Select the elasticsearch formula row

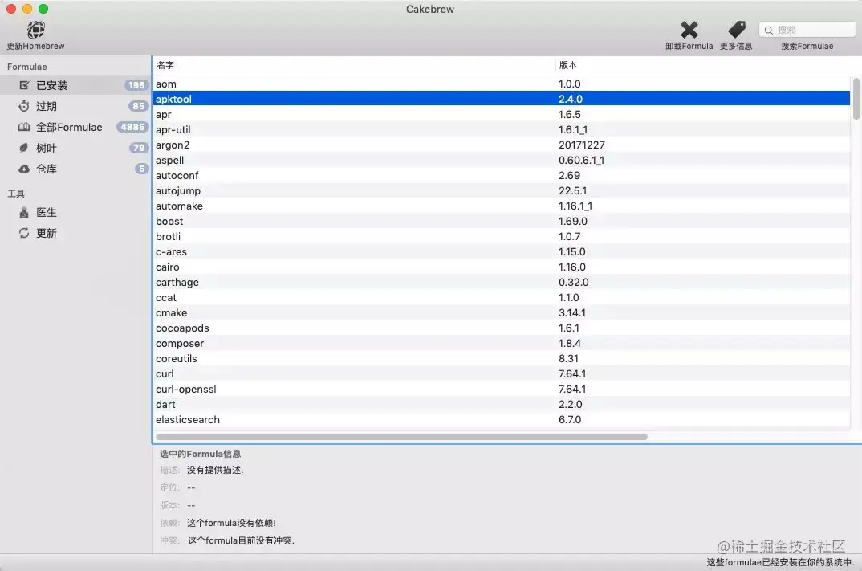tap(502, 420)
